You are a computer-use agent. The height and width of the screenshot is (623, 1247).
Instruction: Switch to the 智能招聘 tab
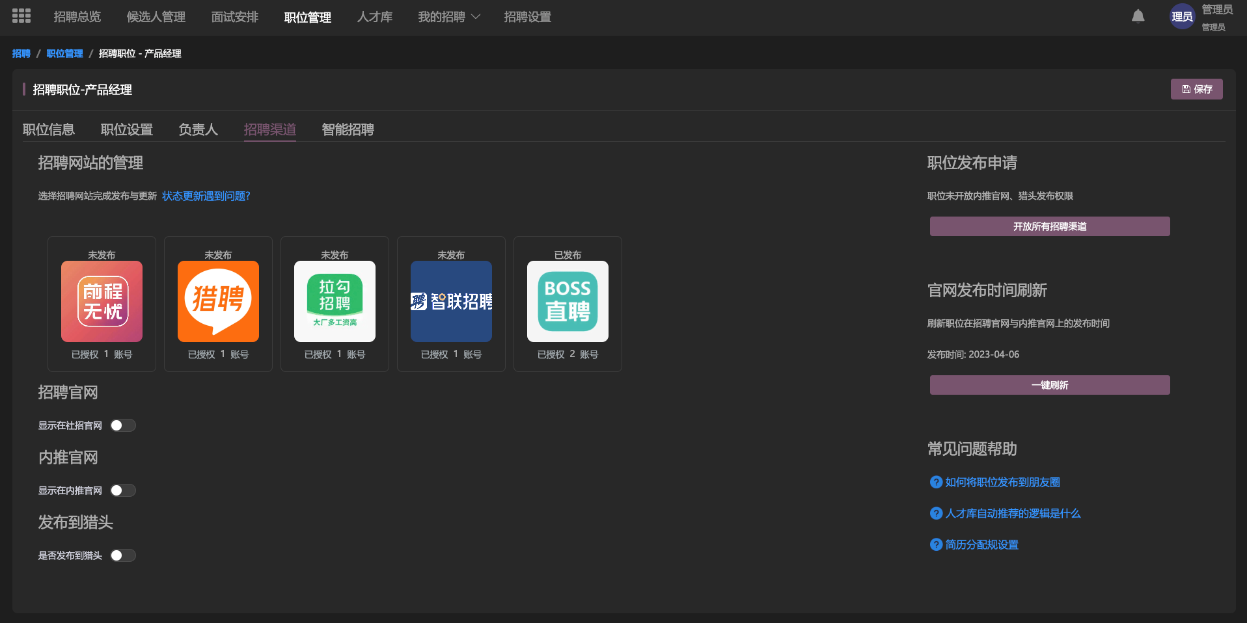tap(347, 129)
